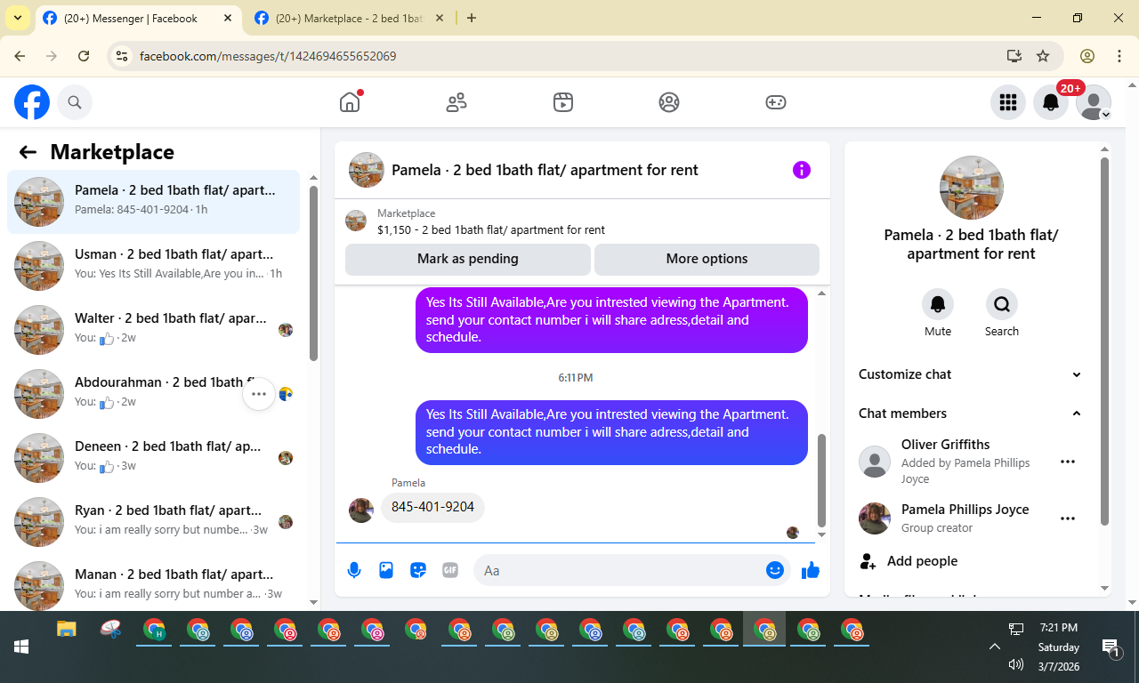
Task: Open the Reels video icon
Action: (562, 102)
